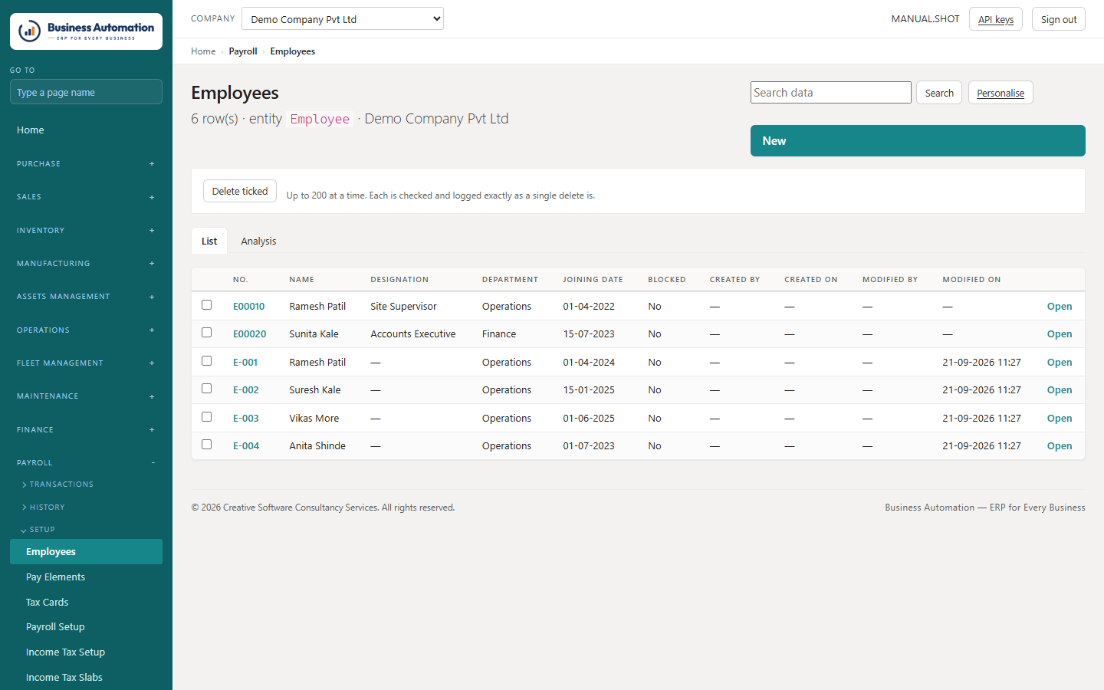1104x690 pixels.
Task: Click Open for employee E-004
Action: tap(1060, 445)
